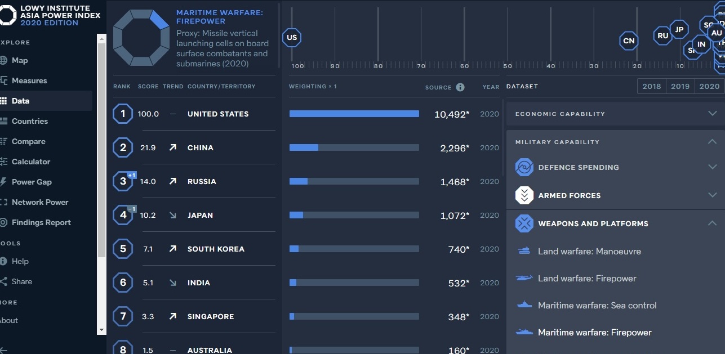The width and height of the screenshot is (725, 354).
Task: Collapse the Military Capability section
Action: coord(712,142)
